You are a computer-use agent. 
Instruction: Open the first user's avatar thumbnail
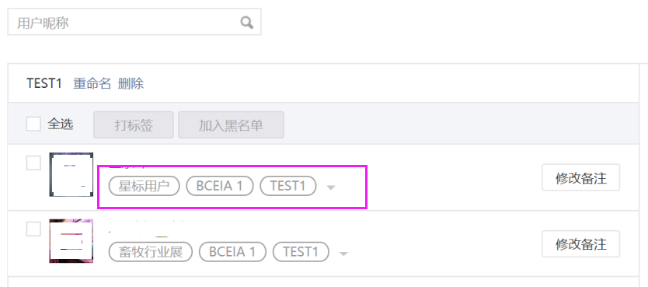(x=71, y=174)
